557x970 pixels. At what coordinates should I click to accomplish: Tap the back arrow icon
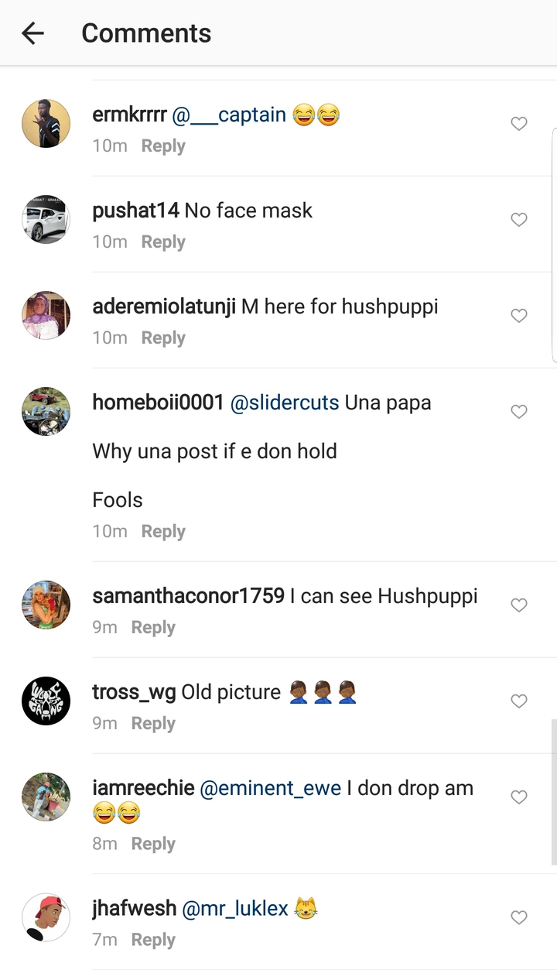tap(32, 33)
